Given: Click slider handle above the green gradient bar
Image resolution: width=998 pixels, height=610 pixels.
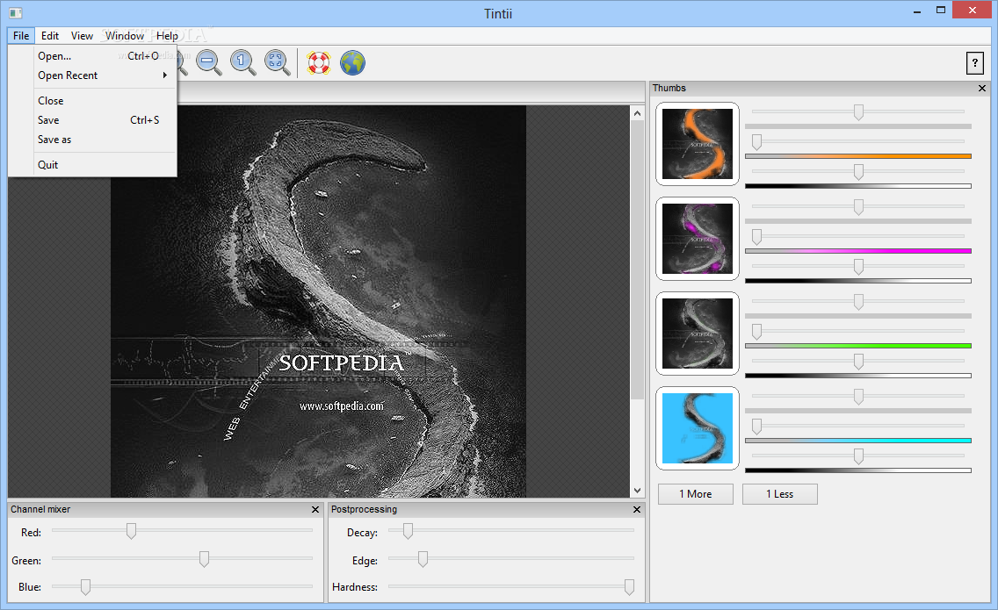Looking at the screenshot, I should coord(756,332).
